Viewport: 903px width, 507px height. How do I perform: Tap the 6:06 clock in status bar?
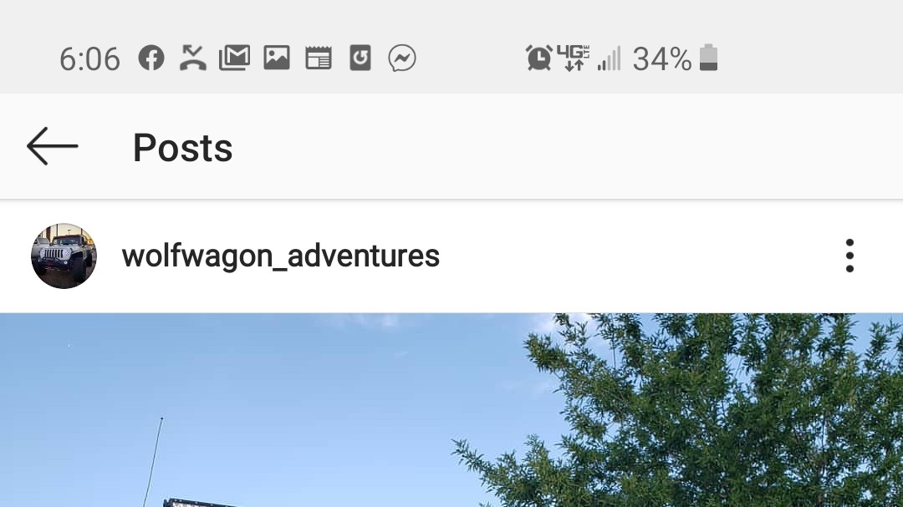pos(89,59)
